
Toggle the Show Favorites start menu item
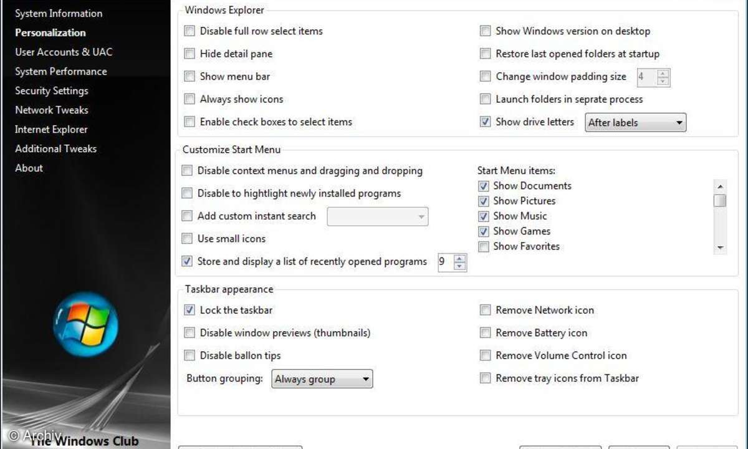(483, 247)
